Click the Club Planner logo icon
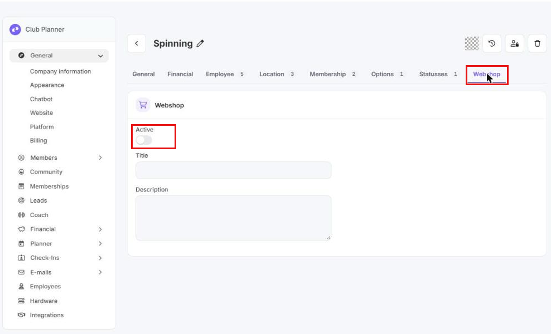 (x=15, y=30)
